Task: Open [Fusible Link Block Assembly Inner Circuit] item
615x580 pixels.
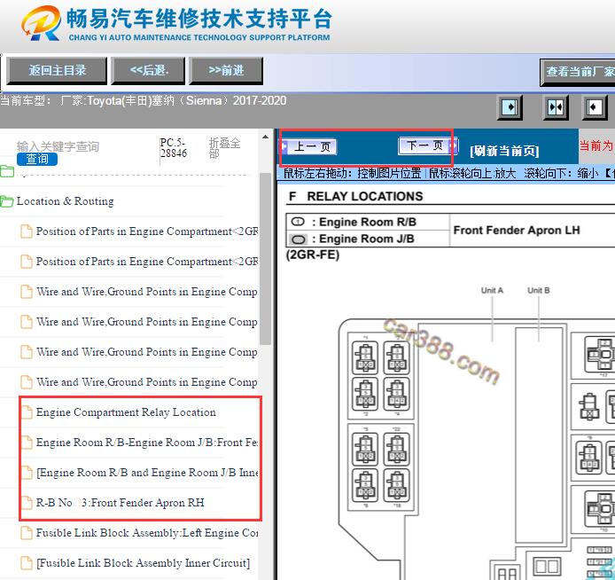Action: [143, 563]
